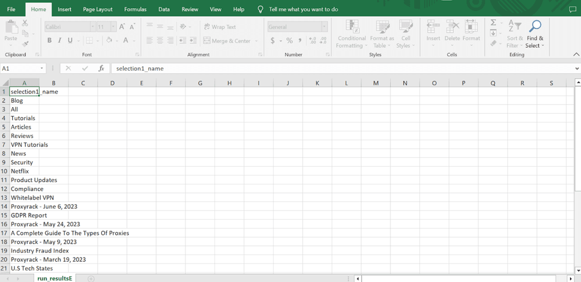581x282 pixels.
Task: Expand the formula bar chevron
Action: tap(576, 68)
